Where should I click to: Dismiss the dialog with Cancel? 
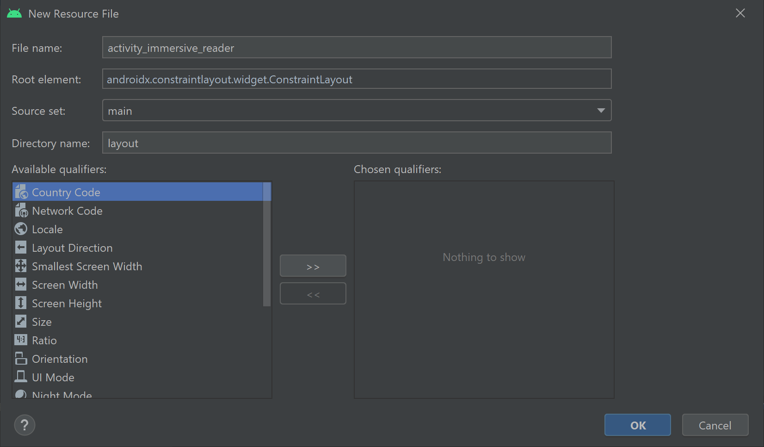pos(715,424)
